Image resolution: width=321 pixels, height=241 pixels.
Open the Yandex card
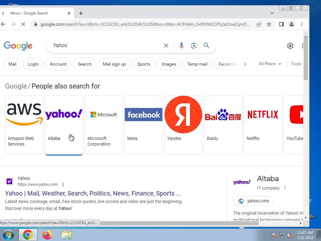[x=183, y=125]
